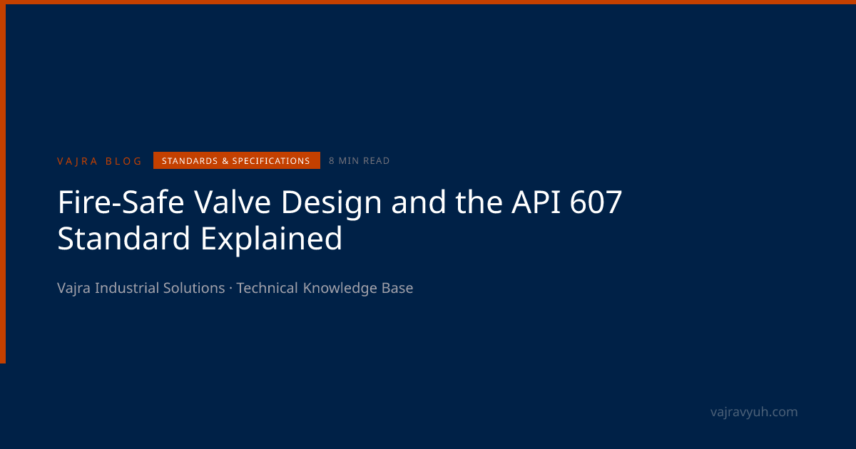The image size is (856, 449).
Task: Select the Standards & Specifications category badge
Action: [x=237, y=161]
